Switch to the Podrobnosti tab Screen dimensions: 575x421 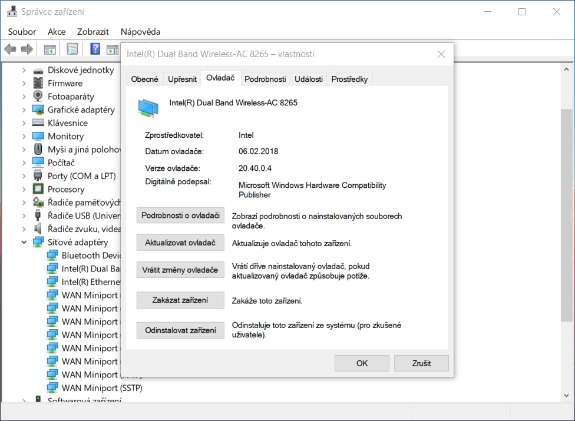[265, 79]
